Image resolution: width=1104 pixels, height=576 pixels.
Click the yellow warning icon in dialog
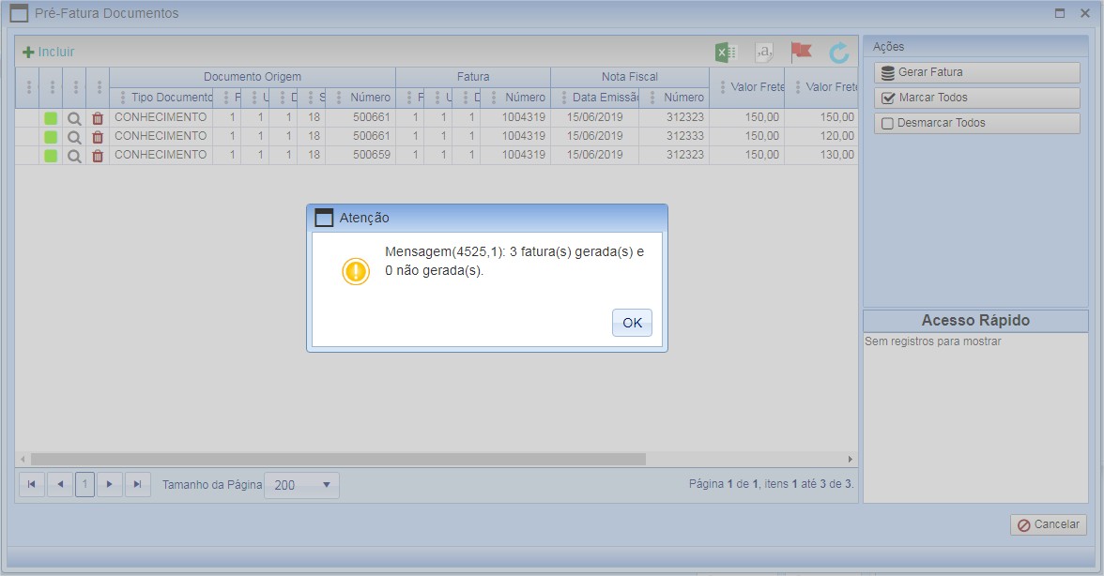coord(356,271)
